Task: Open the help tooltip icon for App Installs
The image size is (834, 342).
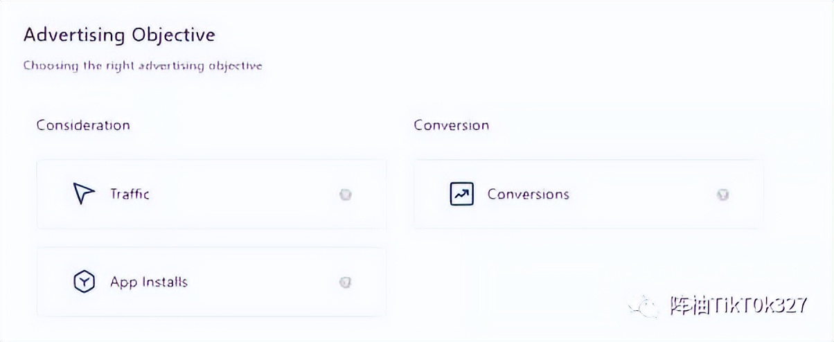Action: coord(346,282)
